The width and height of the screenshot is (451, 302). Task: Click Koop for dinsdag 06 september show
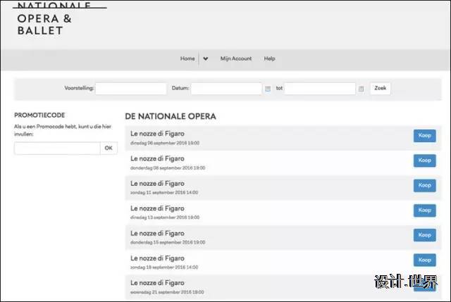[x=424, y=136]
